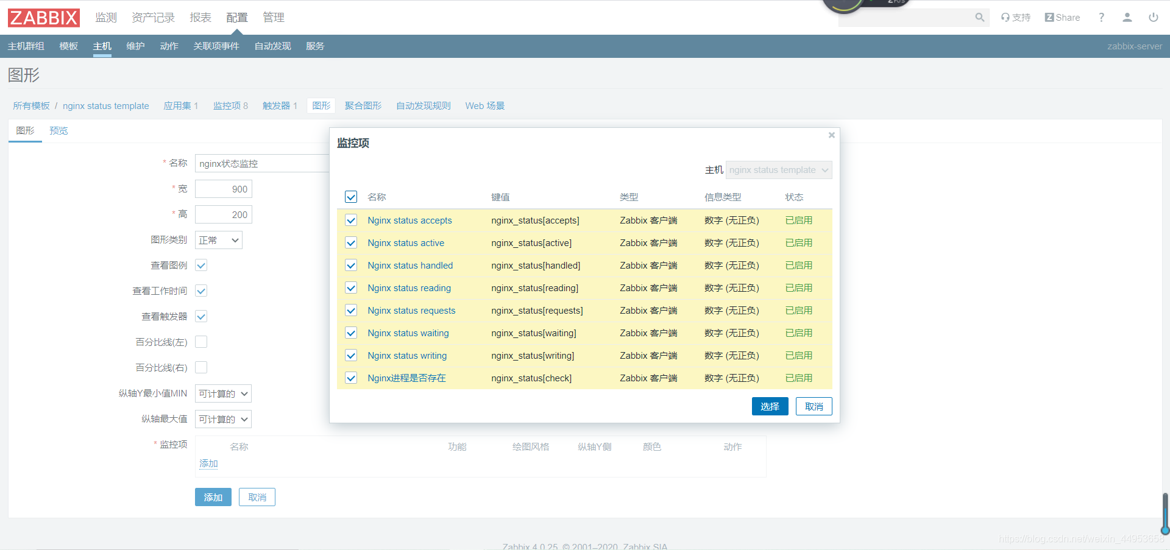This screenshot has height=550, width=1170.
Task: Open the Support headset link
Action: point(1015,18)
